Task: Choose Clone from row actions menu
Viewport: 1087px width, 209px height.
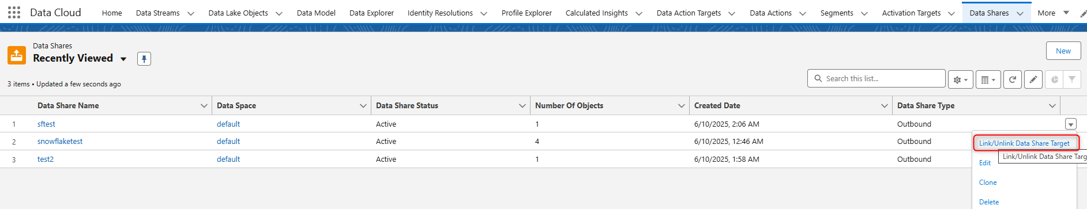Action: coord(988,183)
